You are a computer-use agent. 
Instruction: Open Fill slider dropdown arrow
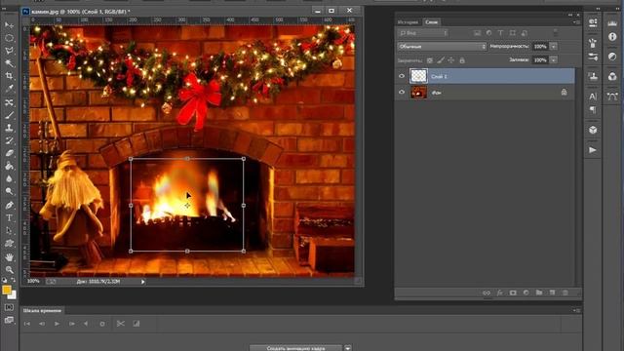(553, 60)
